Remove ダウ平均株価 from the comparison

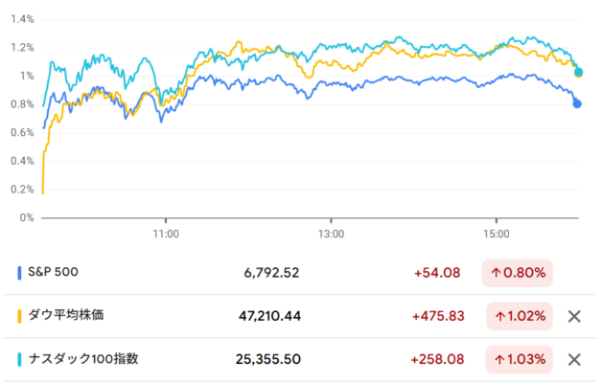click(x=574, y=316)
